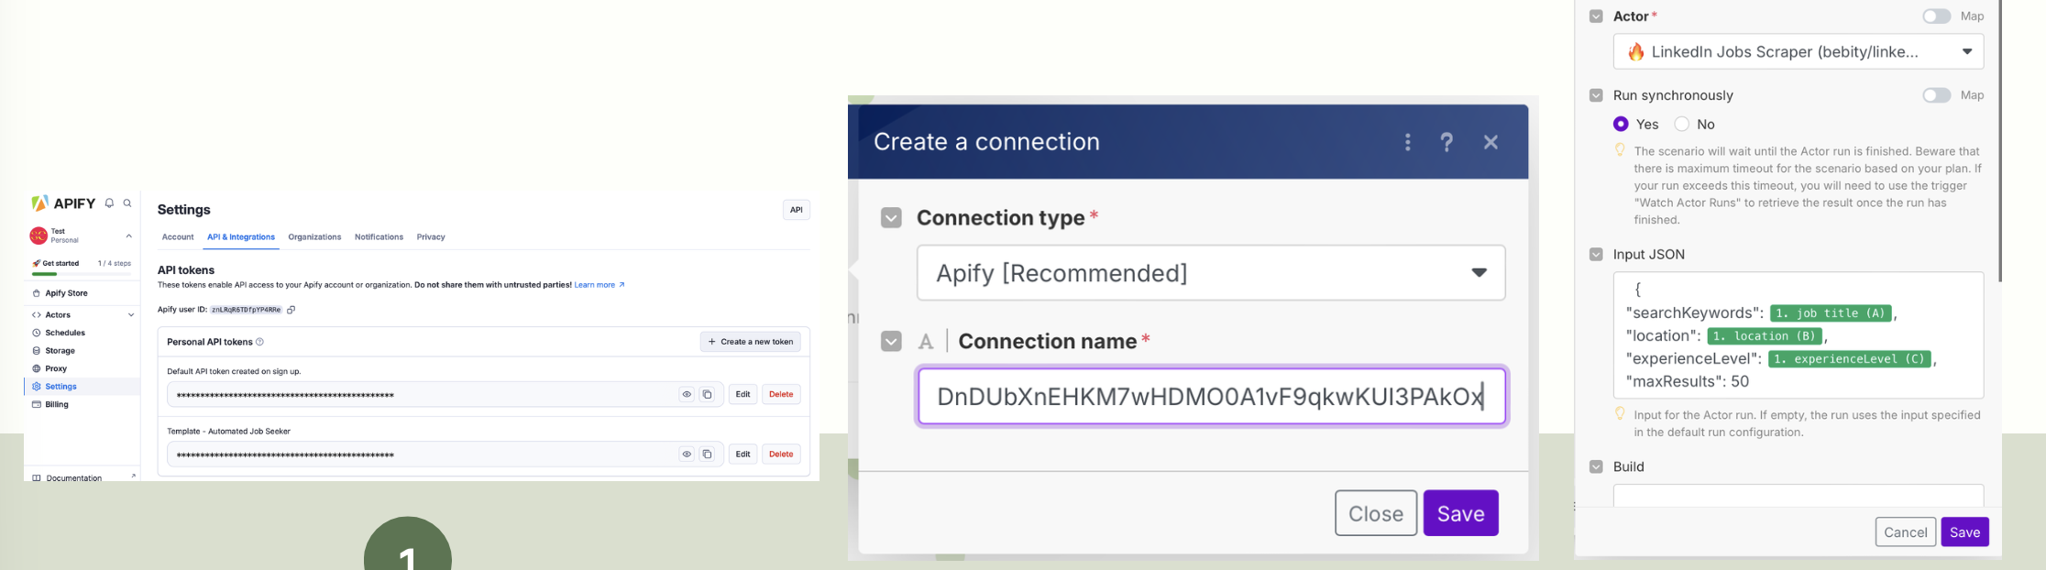Click the text type icon beside Connection name
Screen dimensions: 2046x570
tap(926, 342)
